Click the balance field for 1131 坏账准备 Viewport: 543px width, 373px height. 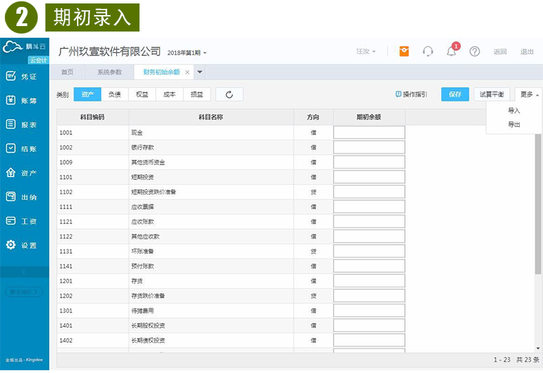[x=369, y=252]
